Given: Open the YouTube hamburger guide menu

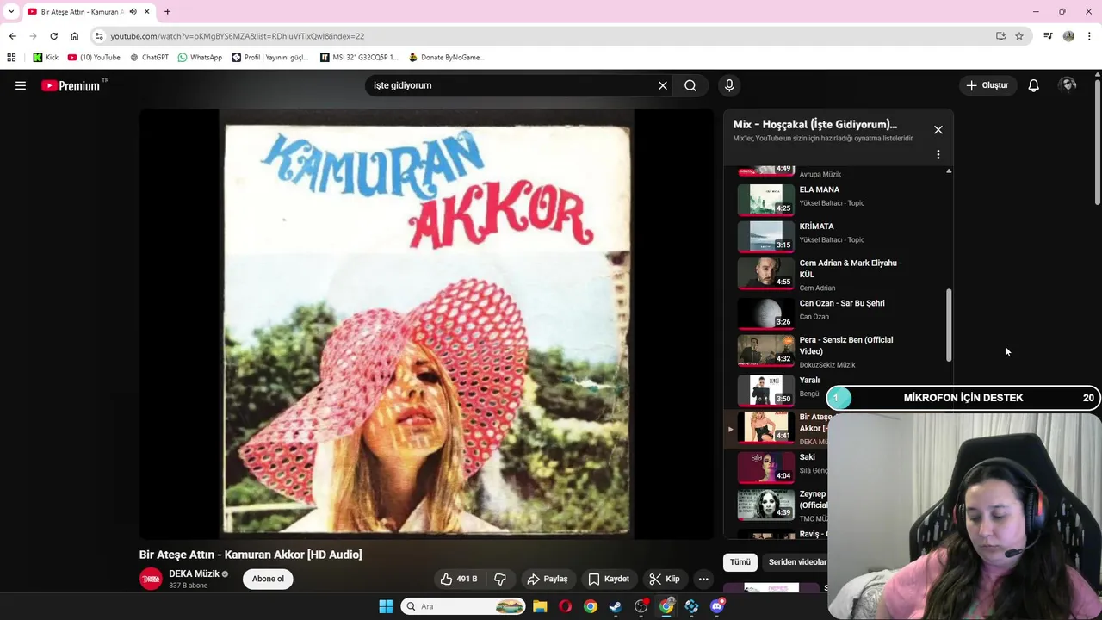Looking at the screenshot, I should pos(21,85).
